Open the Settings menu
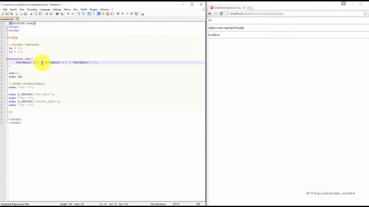This screenshot has height=207, width=369. [x=57, y=10]
